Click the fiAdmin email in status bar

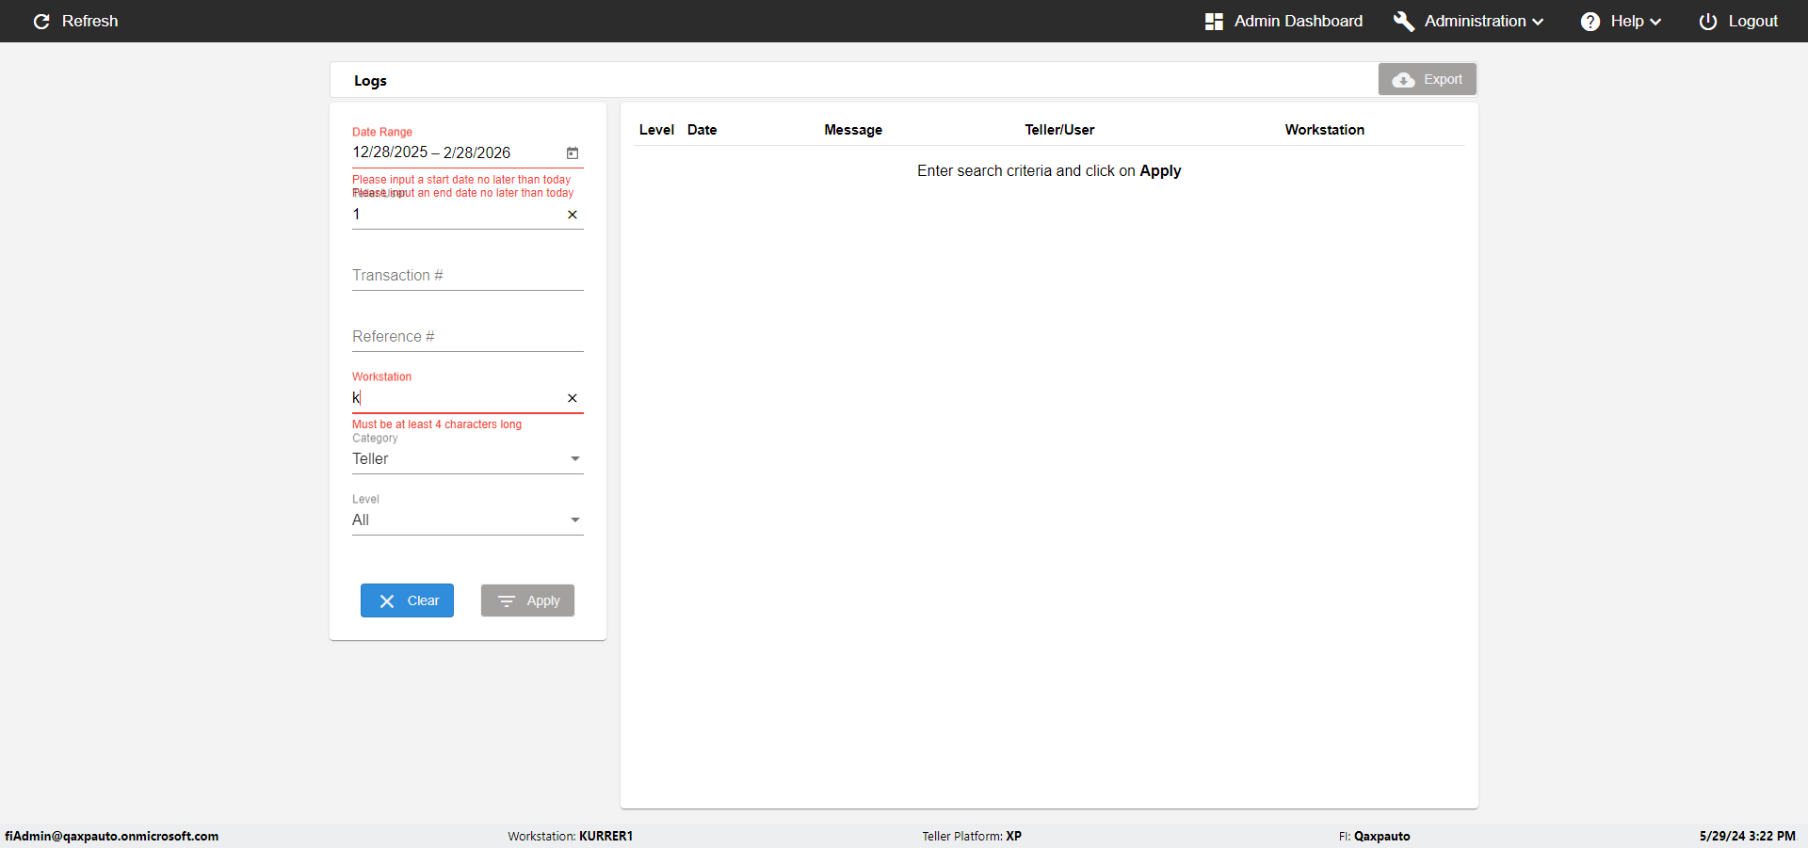[111, 836]
